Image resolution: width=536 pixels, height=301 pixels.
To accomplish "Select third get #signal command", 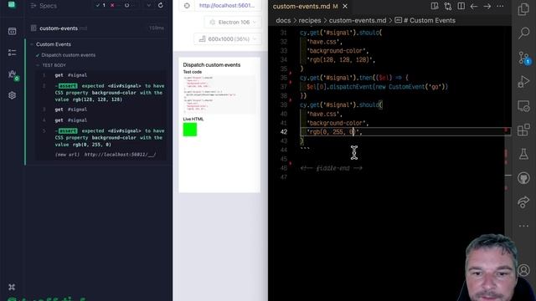I will tap(100, 110).
